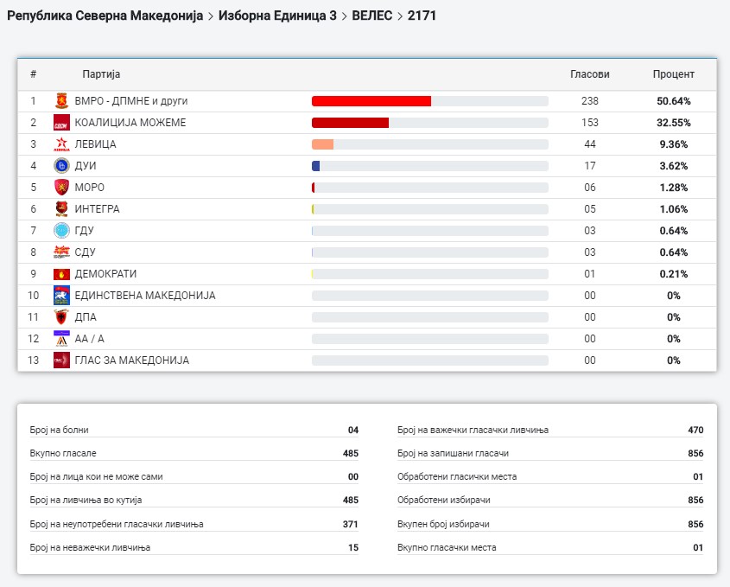Click the Гласови column header

coord(590,74)
